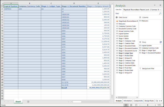
Task: Select cell A1 Logical System
Action: pyautogui.click(x=11, y=6)
